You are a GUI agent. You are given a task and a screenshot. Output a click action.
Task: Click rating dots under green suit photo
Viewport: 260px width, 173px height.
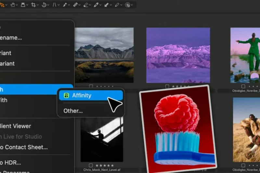click(254, 86)
